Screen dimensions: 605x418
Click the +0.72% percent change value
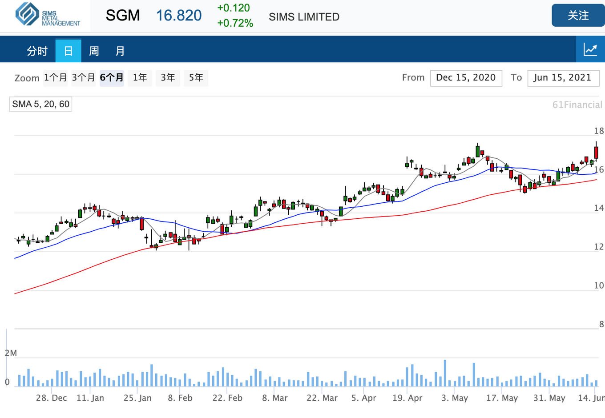235,23
